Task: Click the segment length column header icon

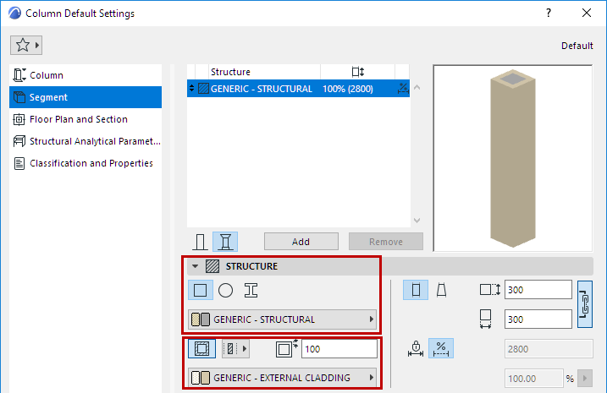Action: [x=358, y=72]
